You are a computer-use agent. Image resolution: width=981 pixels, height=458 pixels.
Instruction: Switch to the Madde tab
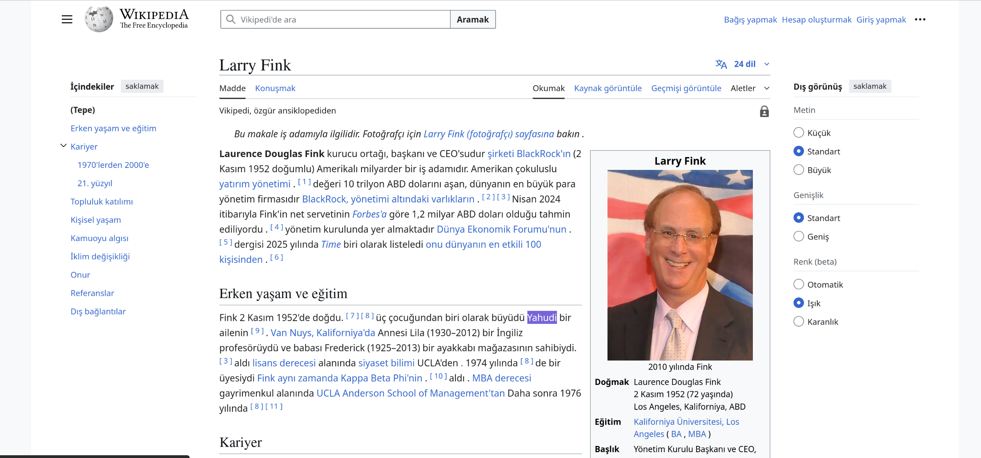(232, 88)
